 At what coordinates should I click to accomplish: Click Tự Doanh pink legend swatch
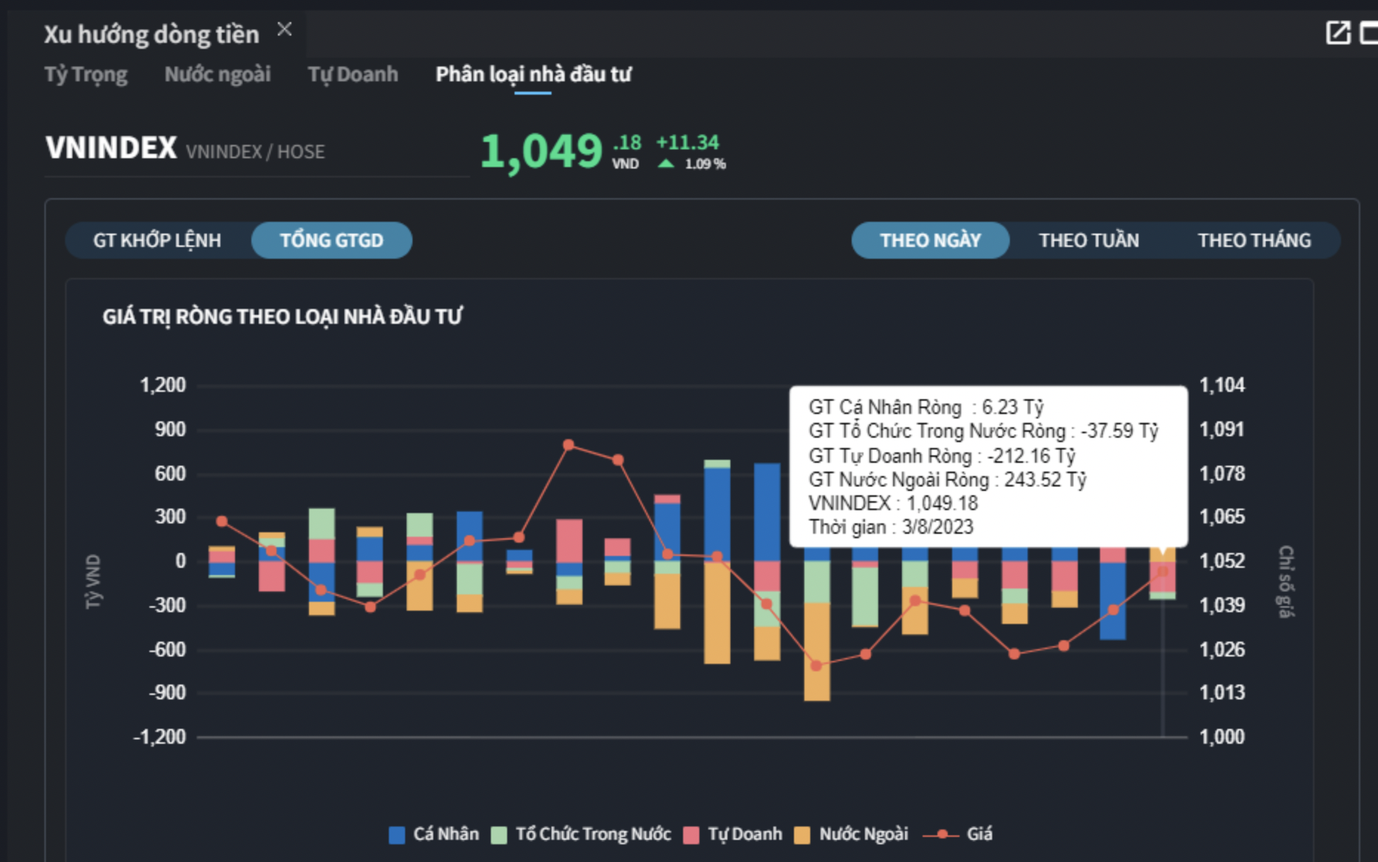coord(691,835)
